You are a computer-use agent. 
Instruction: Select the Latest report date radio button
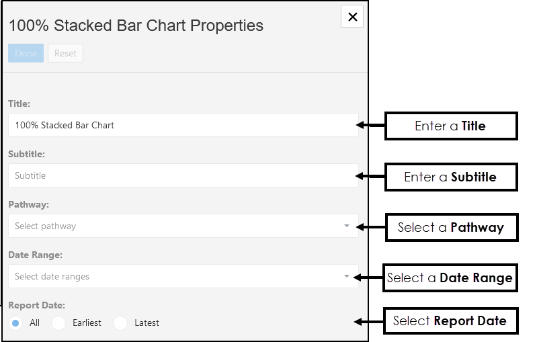point(120,323)
